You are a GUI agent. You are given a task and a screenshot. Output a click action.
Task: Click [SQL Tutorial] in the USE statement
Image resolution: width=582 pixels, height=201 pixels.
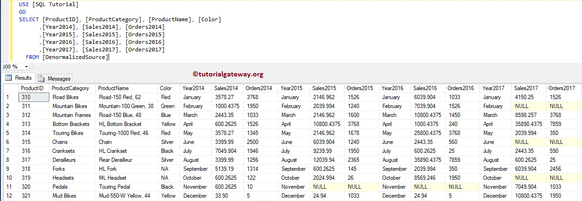[55, 4]
